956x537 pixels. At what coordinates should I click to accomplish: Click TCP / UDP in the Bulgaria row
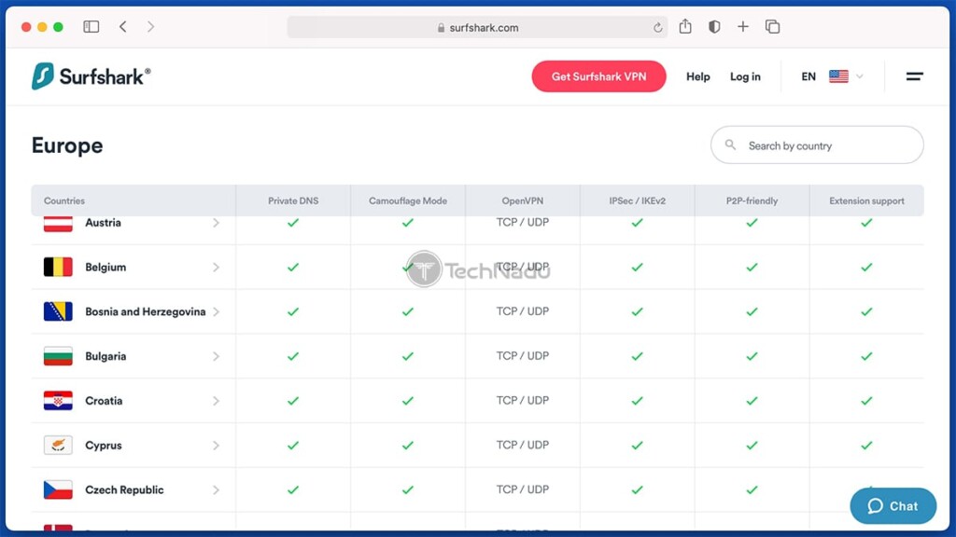(x=523, y=355)
